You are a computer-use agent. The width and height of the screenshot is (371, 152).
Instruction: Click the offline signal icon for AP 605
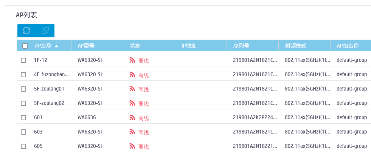pyautogui.click(x=132, y=146)
